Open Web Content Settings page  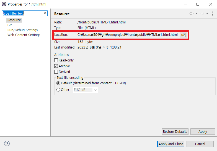coord(24,35)
